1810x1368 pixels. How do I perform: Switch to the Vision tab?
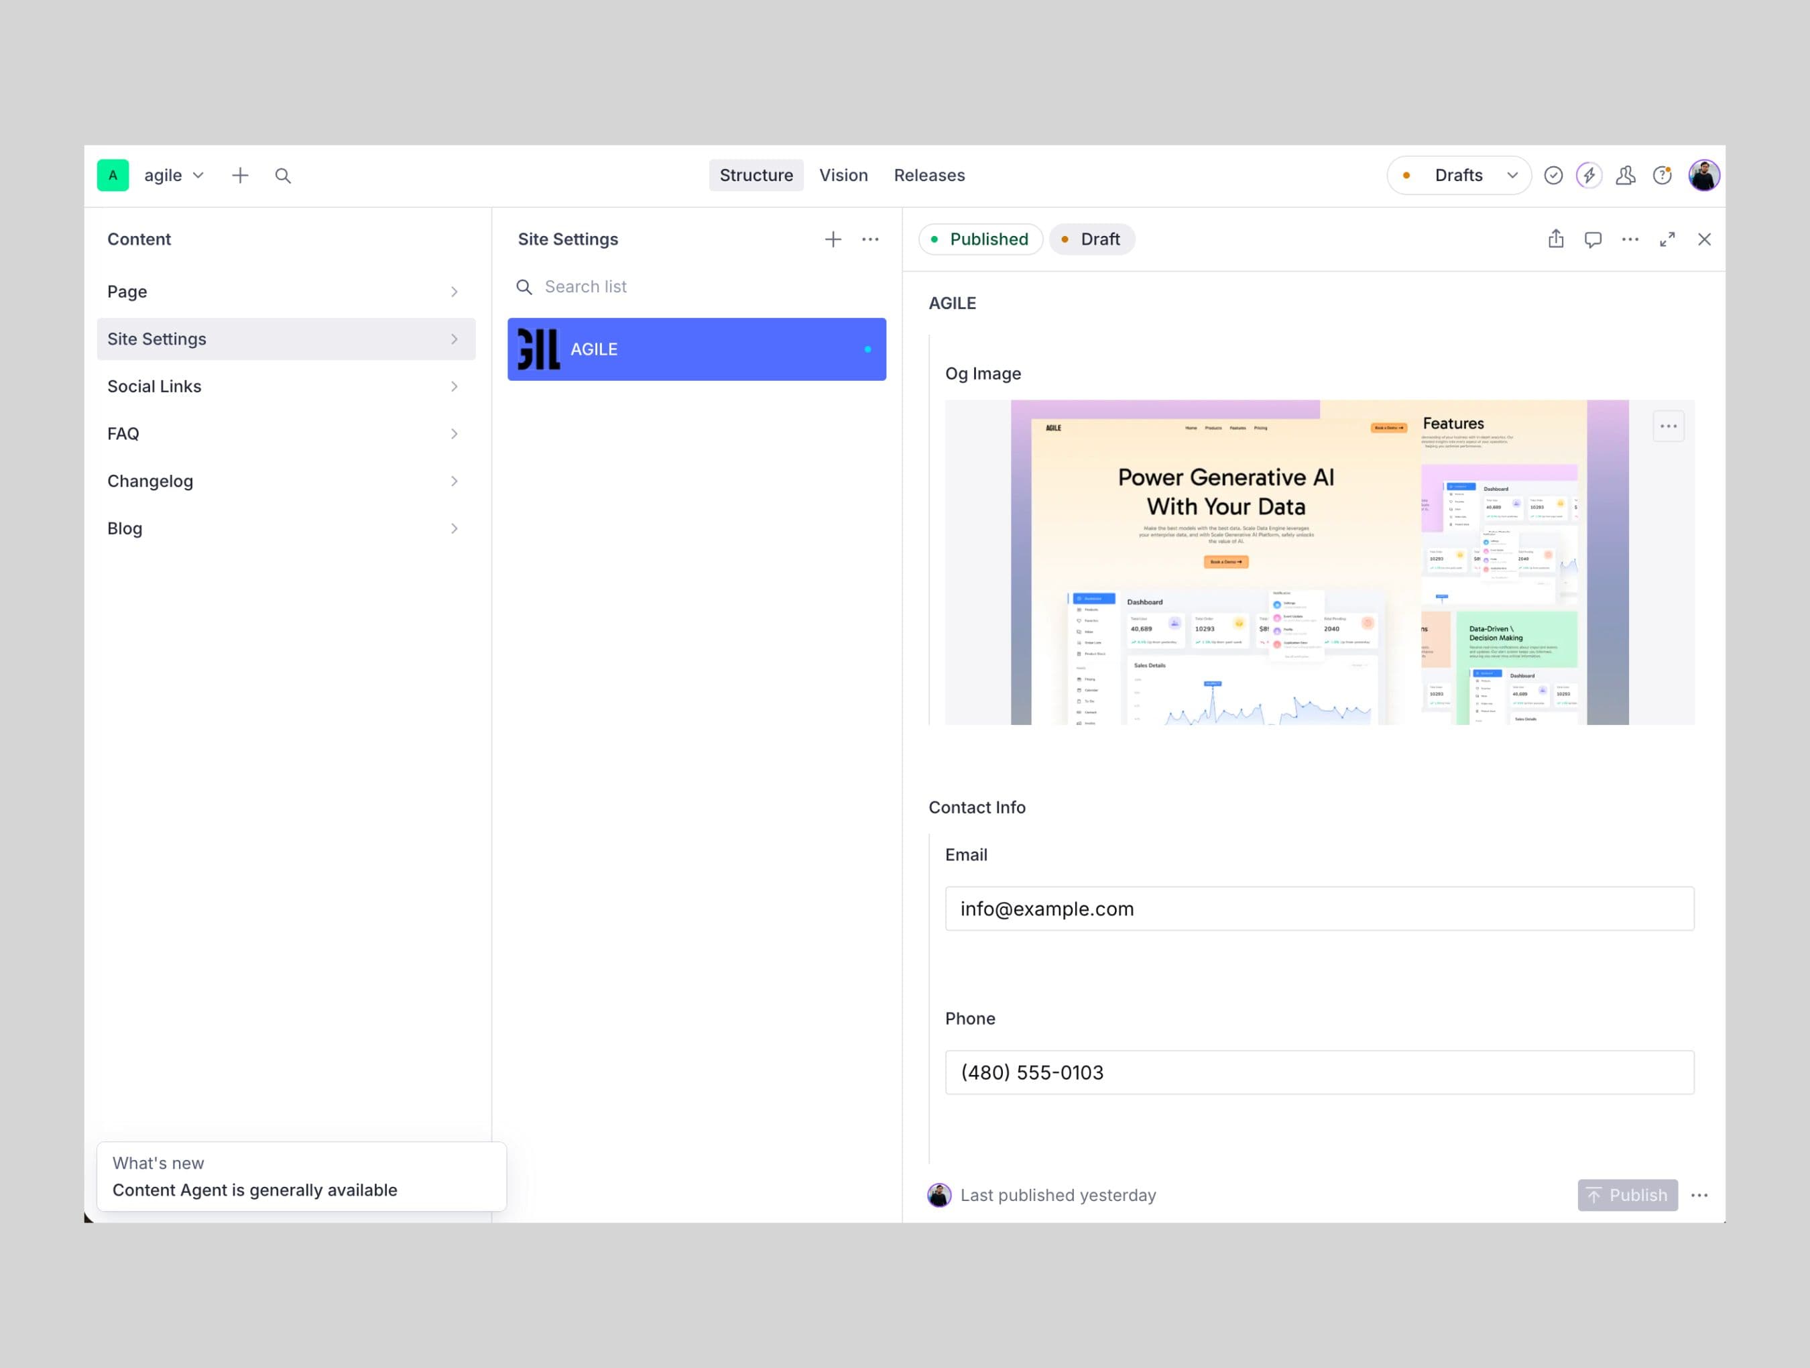(x=843, y=175)
